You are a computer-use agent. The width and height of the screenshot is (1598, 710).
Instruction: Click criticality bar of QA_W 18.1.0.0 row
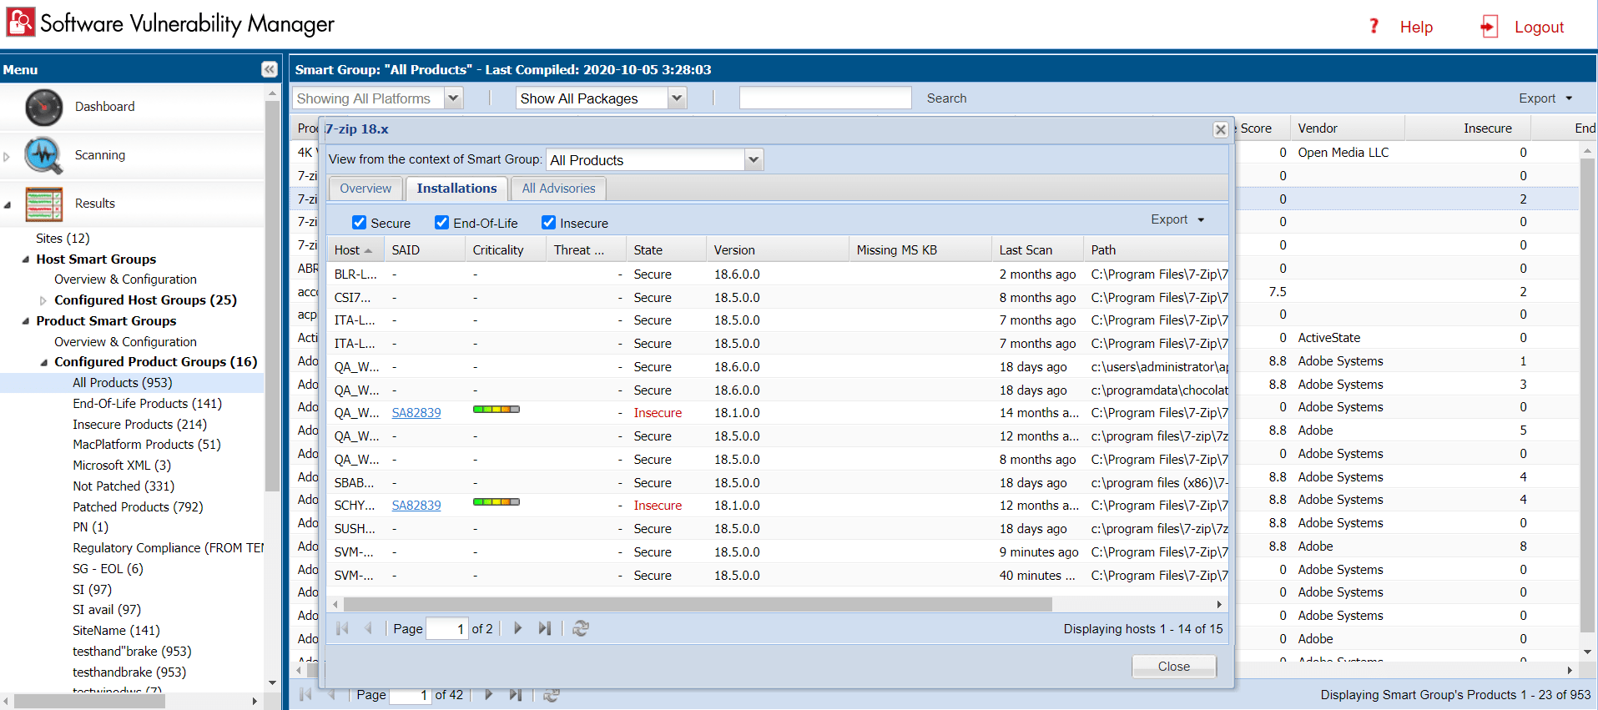point(497,410)
